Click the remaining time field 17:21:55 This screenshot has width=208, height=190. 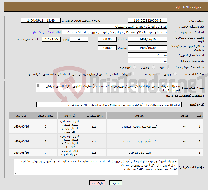coord(51,39)
